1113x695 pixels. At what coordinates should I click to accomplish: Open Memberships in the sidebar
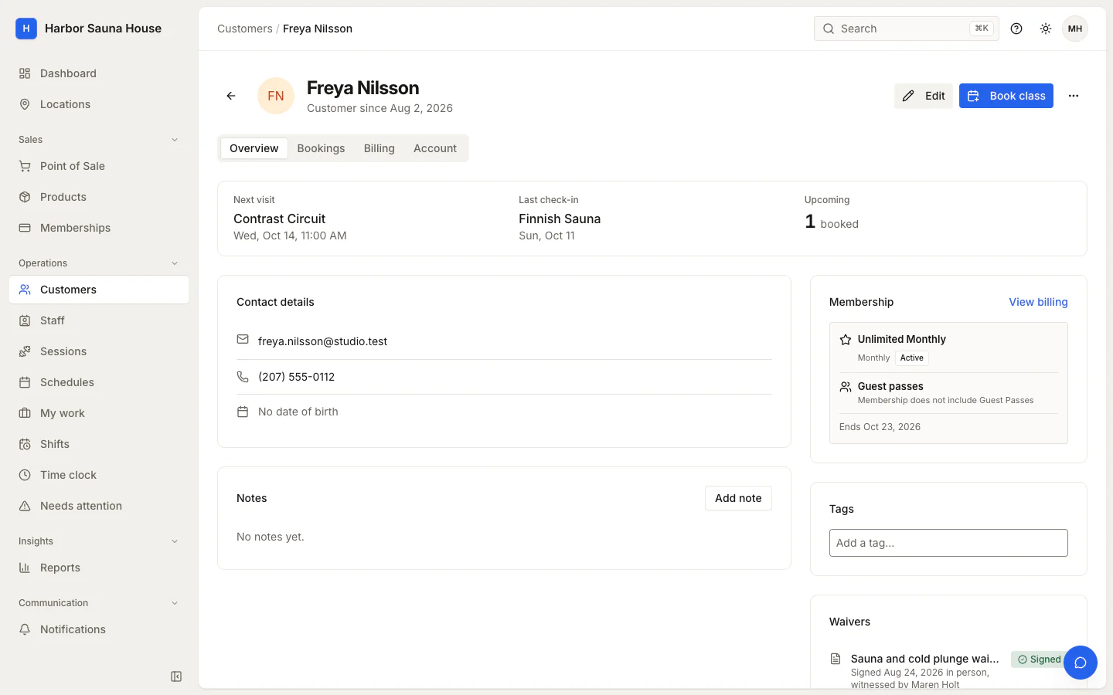click(x=99, y=228)
